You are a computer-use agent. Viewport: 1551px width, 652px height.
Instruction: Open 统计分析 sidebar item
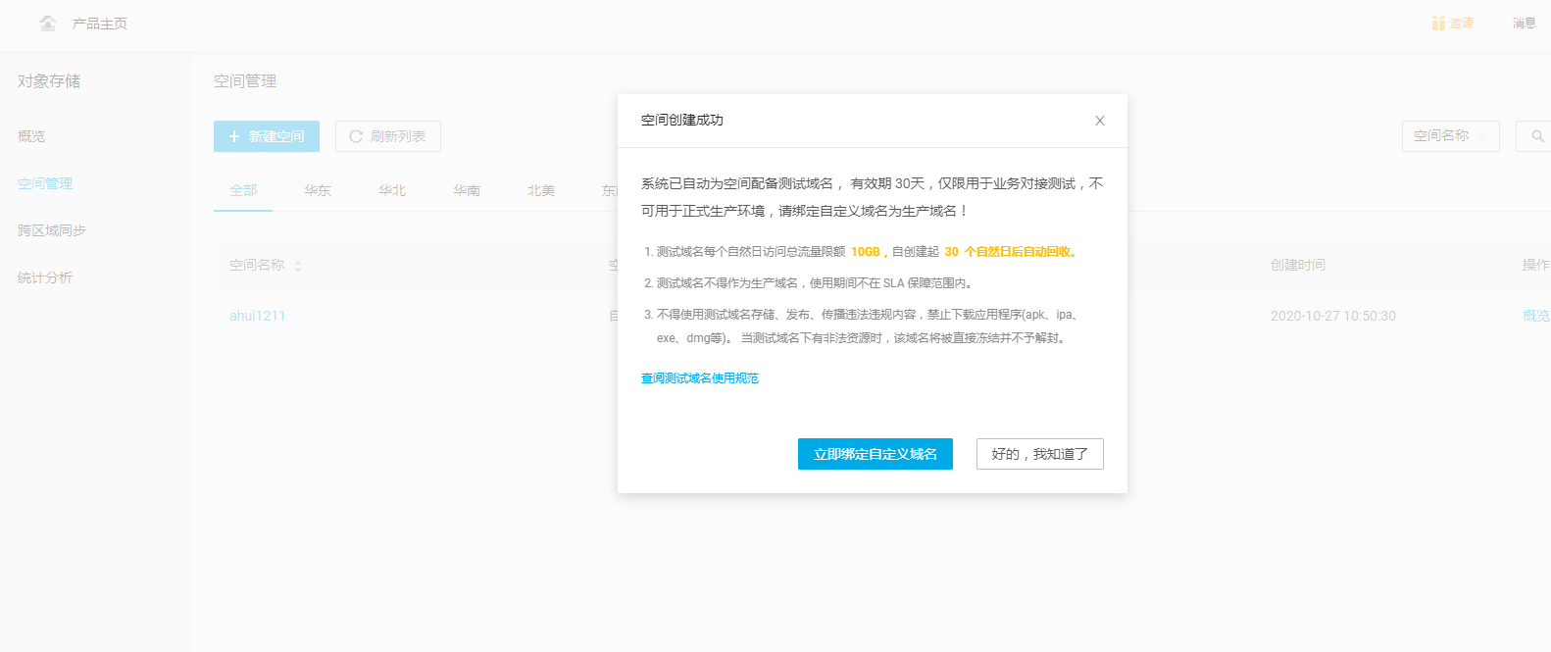[45, 277]
